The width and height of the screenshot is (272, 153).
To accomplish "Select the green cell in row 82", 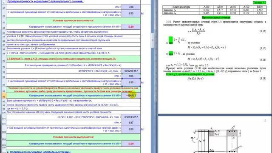I will coord(73,20).
